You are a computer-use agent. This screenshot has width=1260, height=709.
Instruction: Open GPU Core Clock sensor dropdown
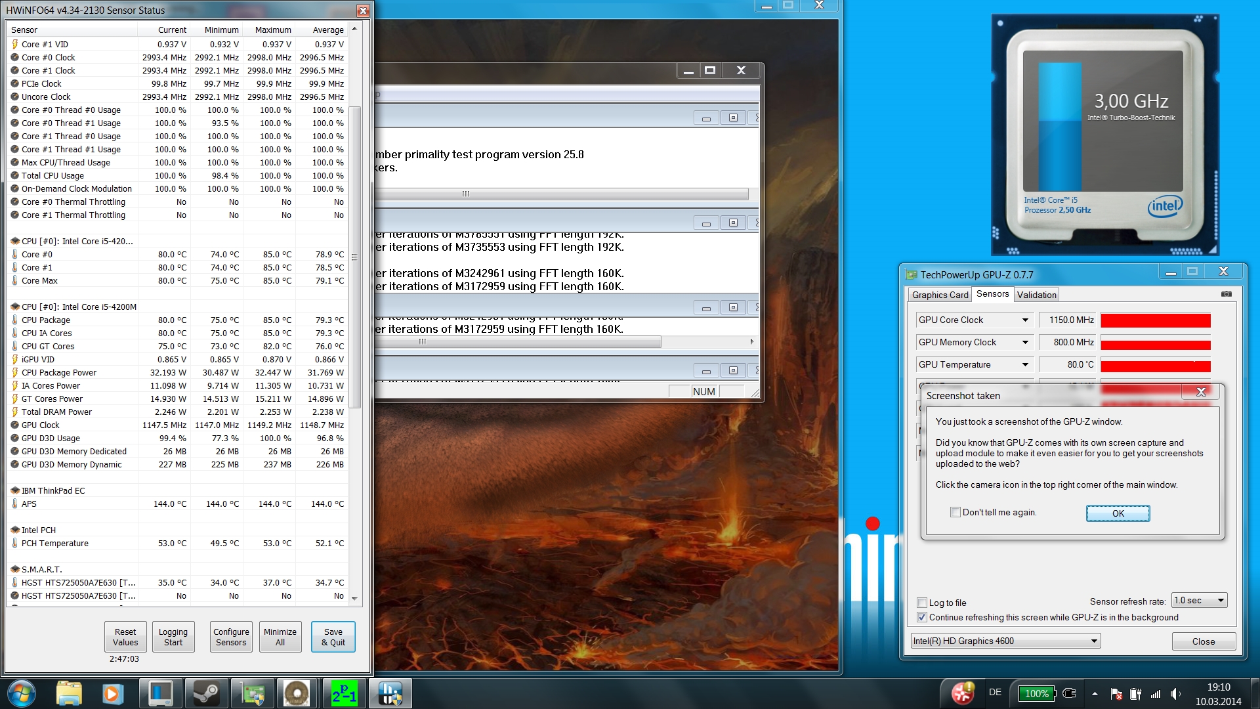click(x=1025, y=320)
